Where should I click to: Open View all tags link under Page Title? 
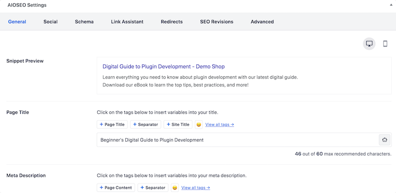pyautogui.click(x=219, y=124)
